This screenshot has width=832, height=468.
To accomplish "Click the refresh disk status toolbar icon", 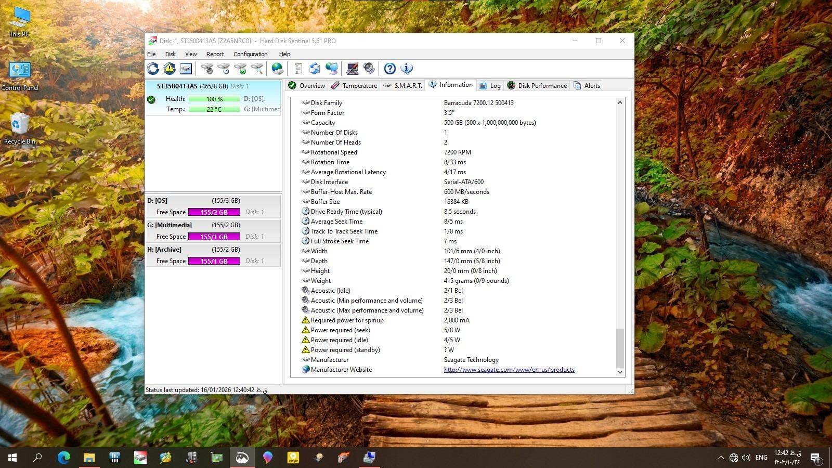I will 153,69.
